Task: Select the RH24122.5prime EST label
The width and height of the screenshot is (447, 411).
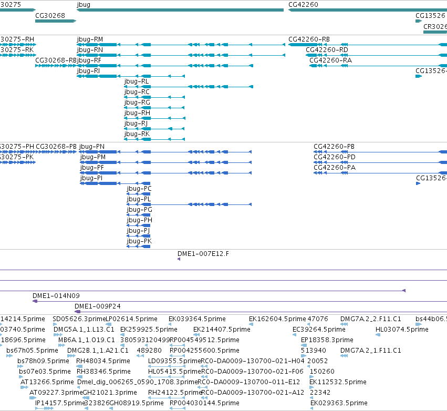Action: (175, 393)
